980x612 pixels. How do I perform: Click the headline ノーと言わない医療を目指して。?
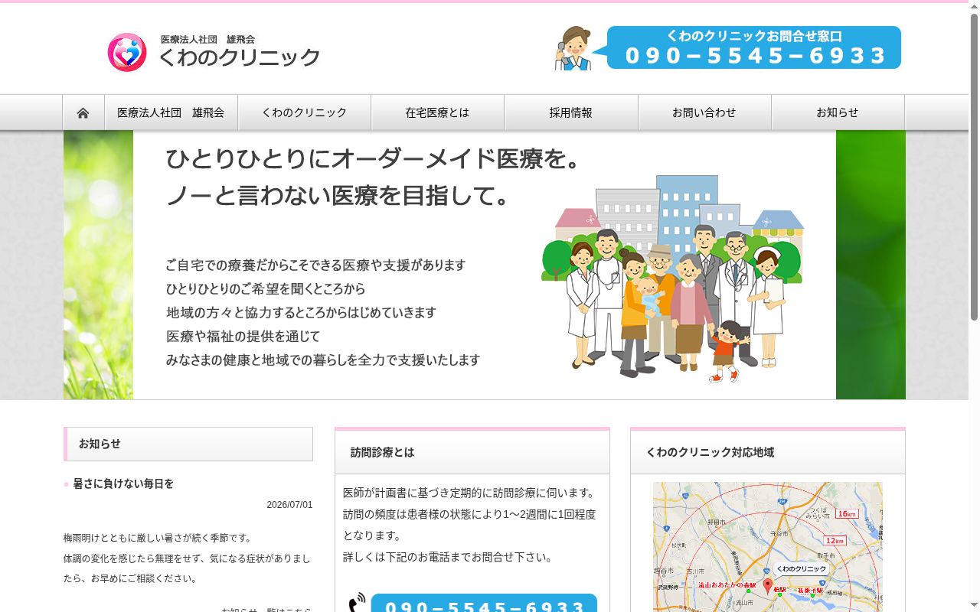[338, 196]
